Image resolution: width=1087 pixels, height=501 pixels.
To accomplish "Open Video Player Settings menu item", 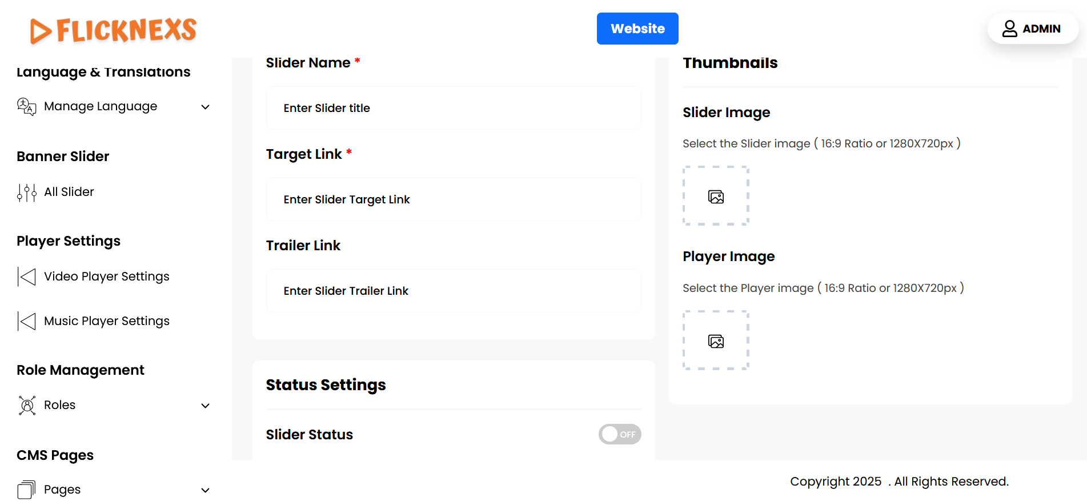I will pos(107,276).
